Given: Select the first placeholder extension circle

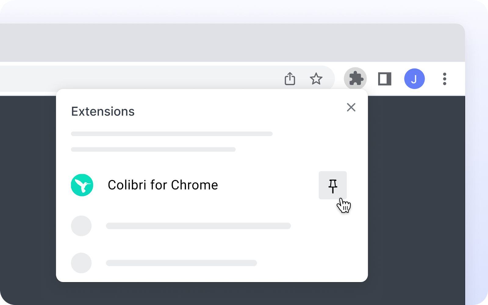Looking at the screenshot, I should pyautogui.click(x=81, y=226).
